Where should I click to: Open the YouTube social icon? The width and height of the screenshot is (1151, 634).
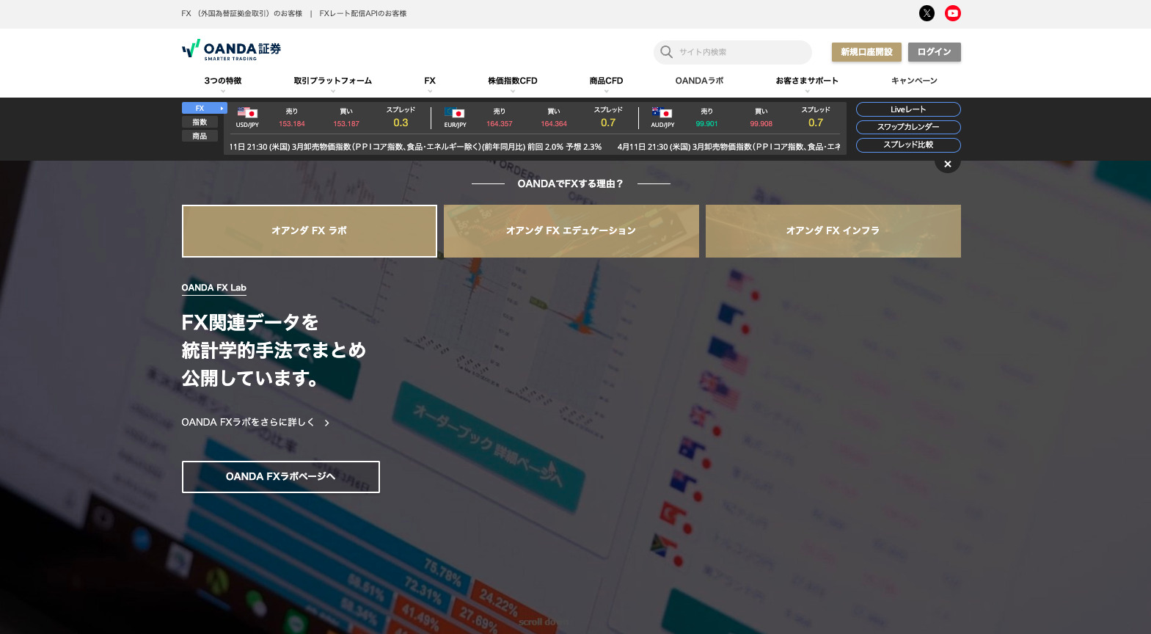pyautogui.click(x=952, y=13)
